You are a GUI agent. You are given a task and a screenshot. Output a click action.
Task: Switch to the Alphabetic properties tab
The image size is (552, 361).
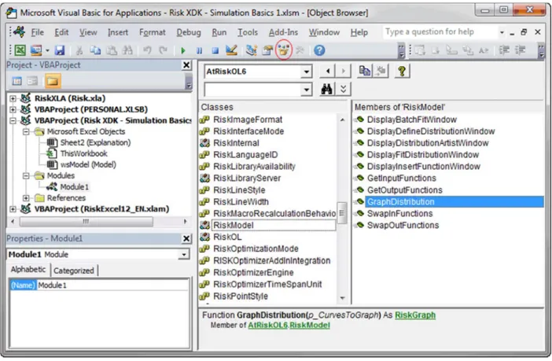pos(28,270)
